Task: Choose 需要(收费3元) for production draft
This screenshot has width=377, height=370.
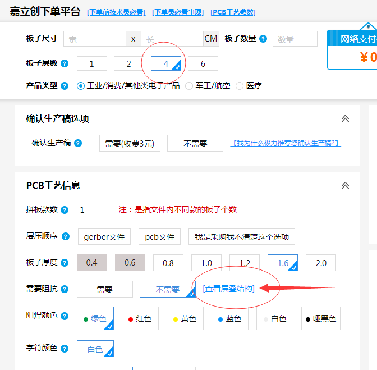Action: coord(130,143)
